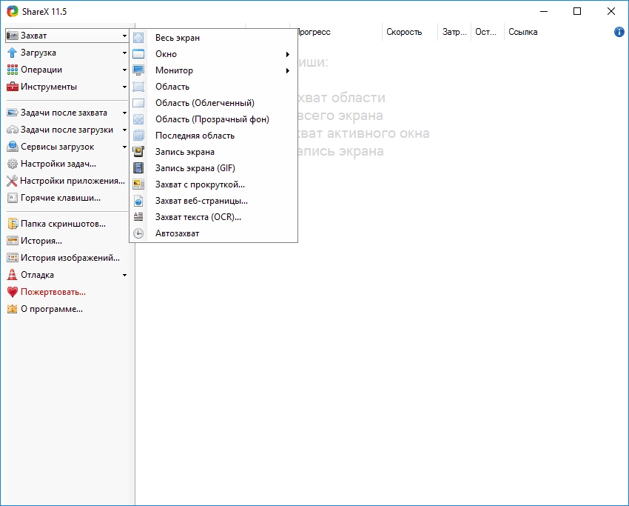Click the Затр... column header
The width and height of the screenshot is (629, 506).
point(454,32)
